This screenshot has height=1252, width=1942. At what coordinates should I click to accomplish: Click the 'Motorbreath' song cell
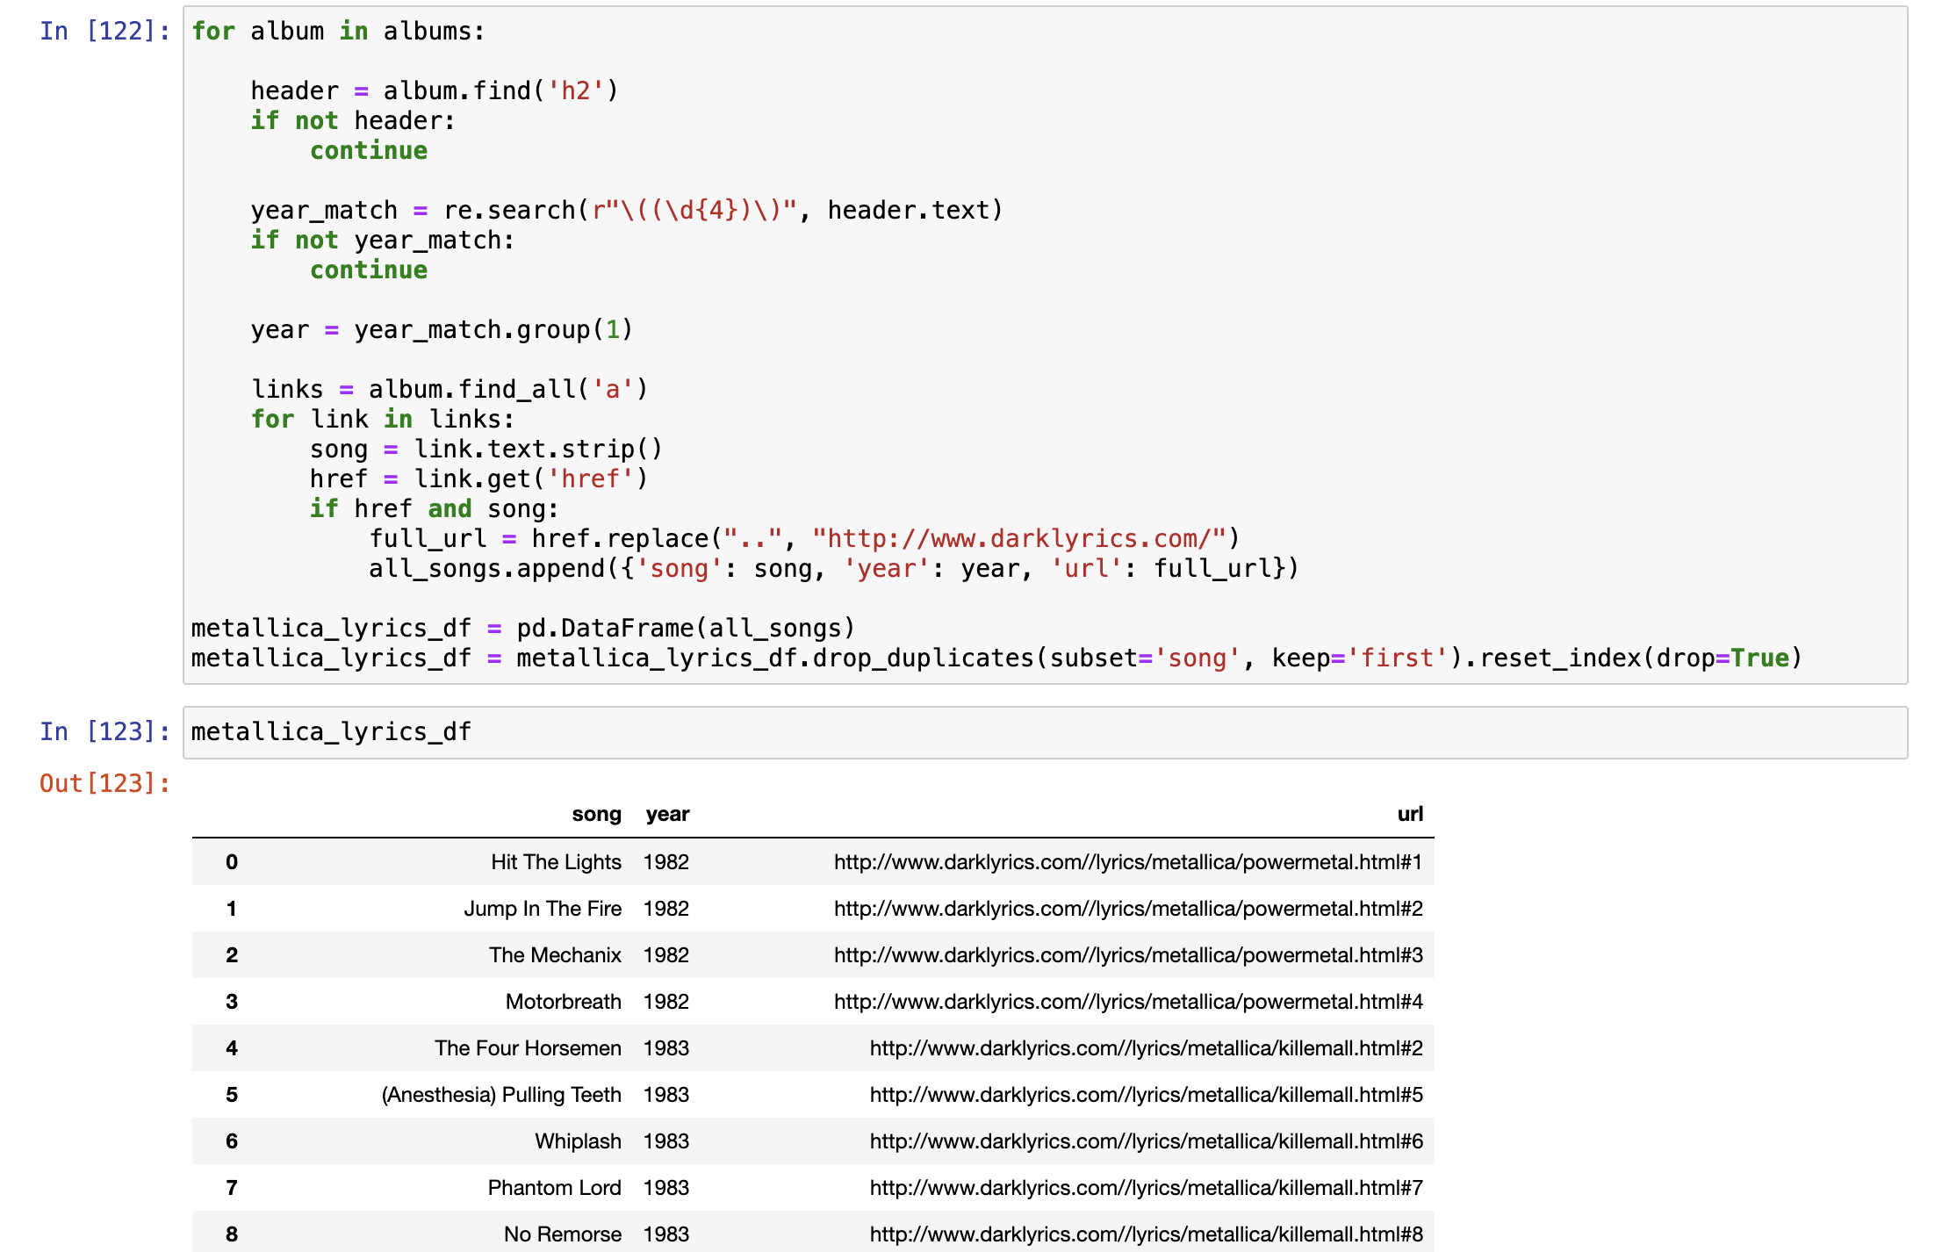pyautogui.click(x=563, y=1002)
